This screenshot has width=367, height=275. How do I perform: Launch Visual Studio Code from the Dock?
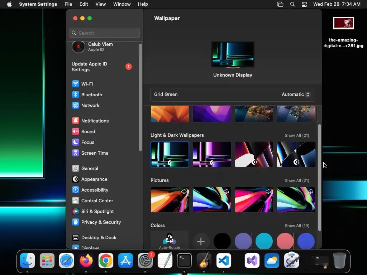coord(224,260)
